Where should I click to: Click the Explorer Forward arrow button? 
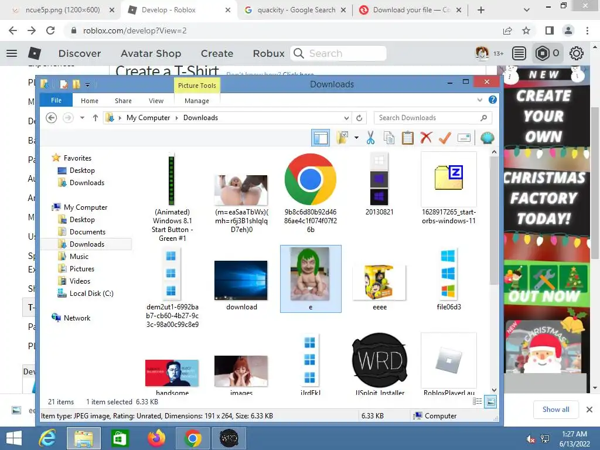(x=68, y=118)
